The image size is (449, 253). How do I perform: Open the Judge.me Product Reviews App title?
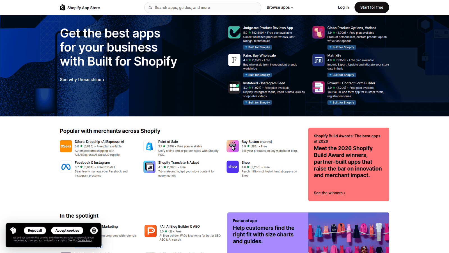(268, 28)
